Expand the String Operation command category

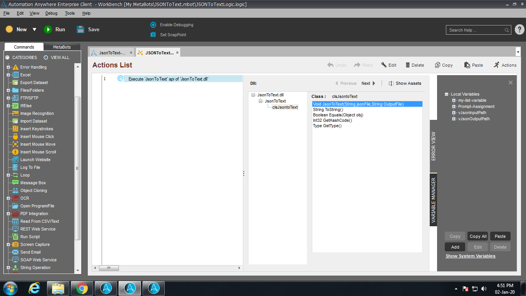(x=8, y=267)
